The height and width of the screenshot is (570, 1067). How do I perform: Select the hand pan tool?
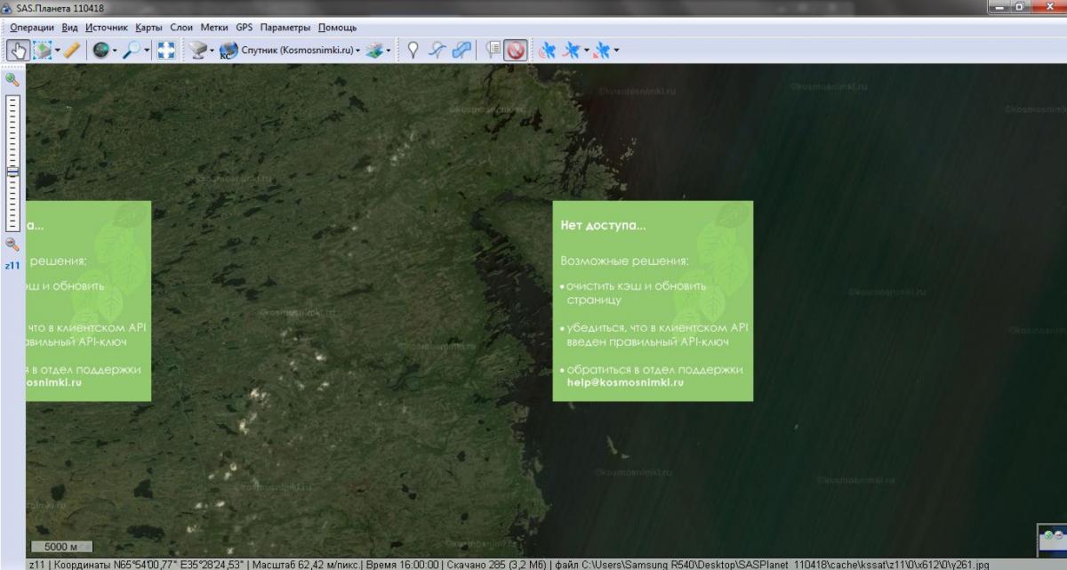click(18, 51)
